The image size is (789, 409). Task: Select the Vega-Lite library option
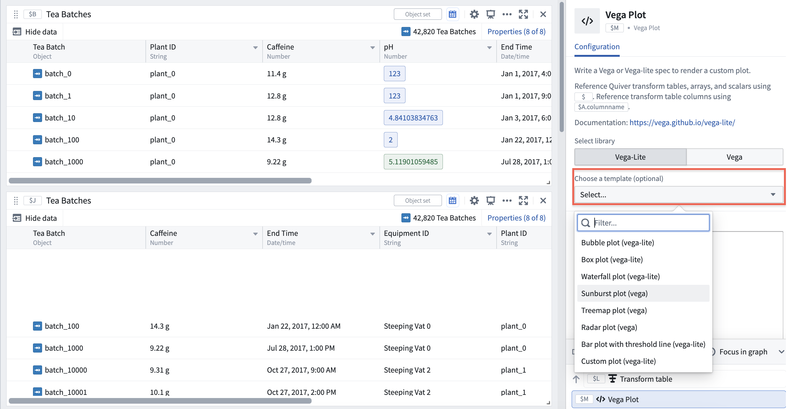630,157
